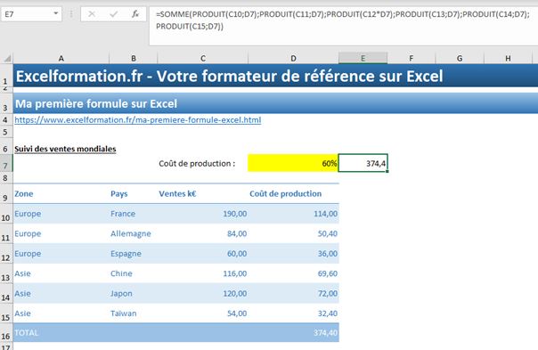Select the 'Chine' cell
Viewport: 538px width, 350px height.
[133, 273]
